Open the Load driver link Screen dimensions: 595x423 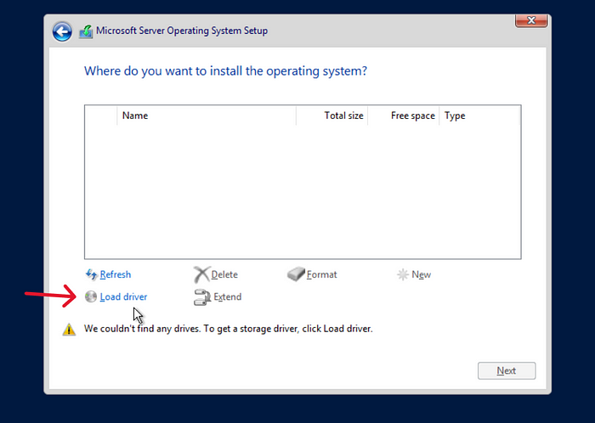[123, 296]
